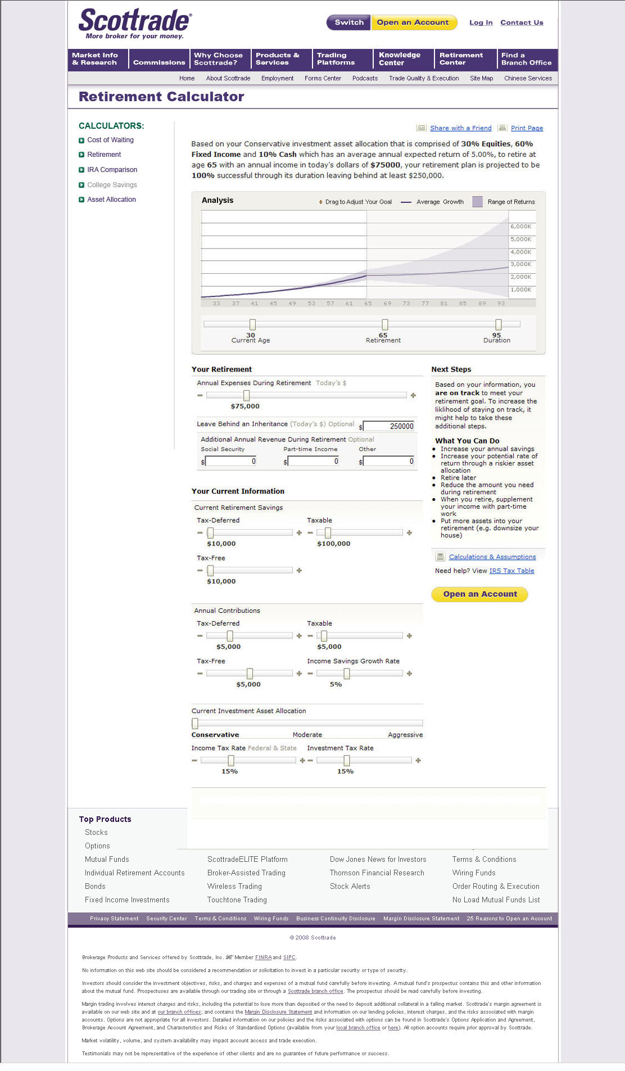Click the Scottrade logo

point(135,24)
